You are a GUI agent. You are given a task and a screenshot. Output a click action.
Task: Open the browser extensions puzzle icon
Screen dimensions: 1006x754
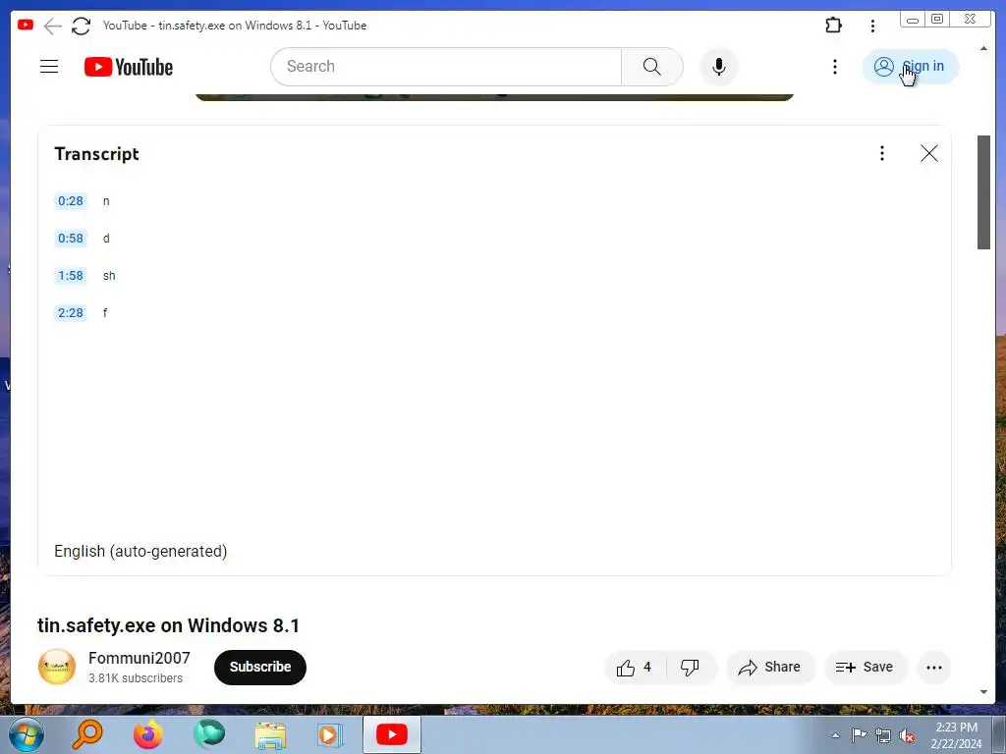click(x=833, y=26)
